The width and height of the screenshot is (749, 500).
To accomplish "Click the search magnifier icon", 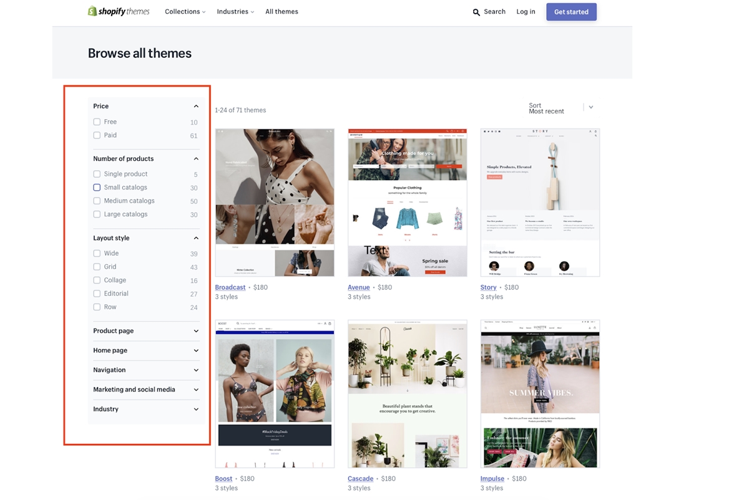I will [x=476, y=12].
